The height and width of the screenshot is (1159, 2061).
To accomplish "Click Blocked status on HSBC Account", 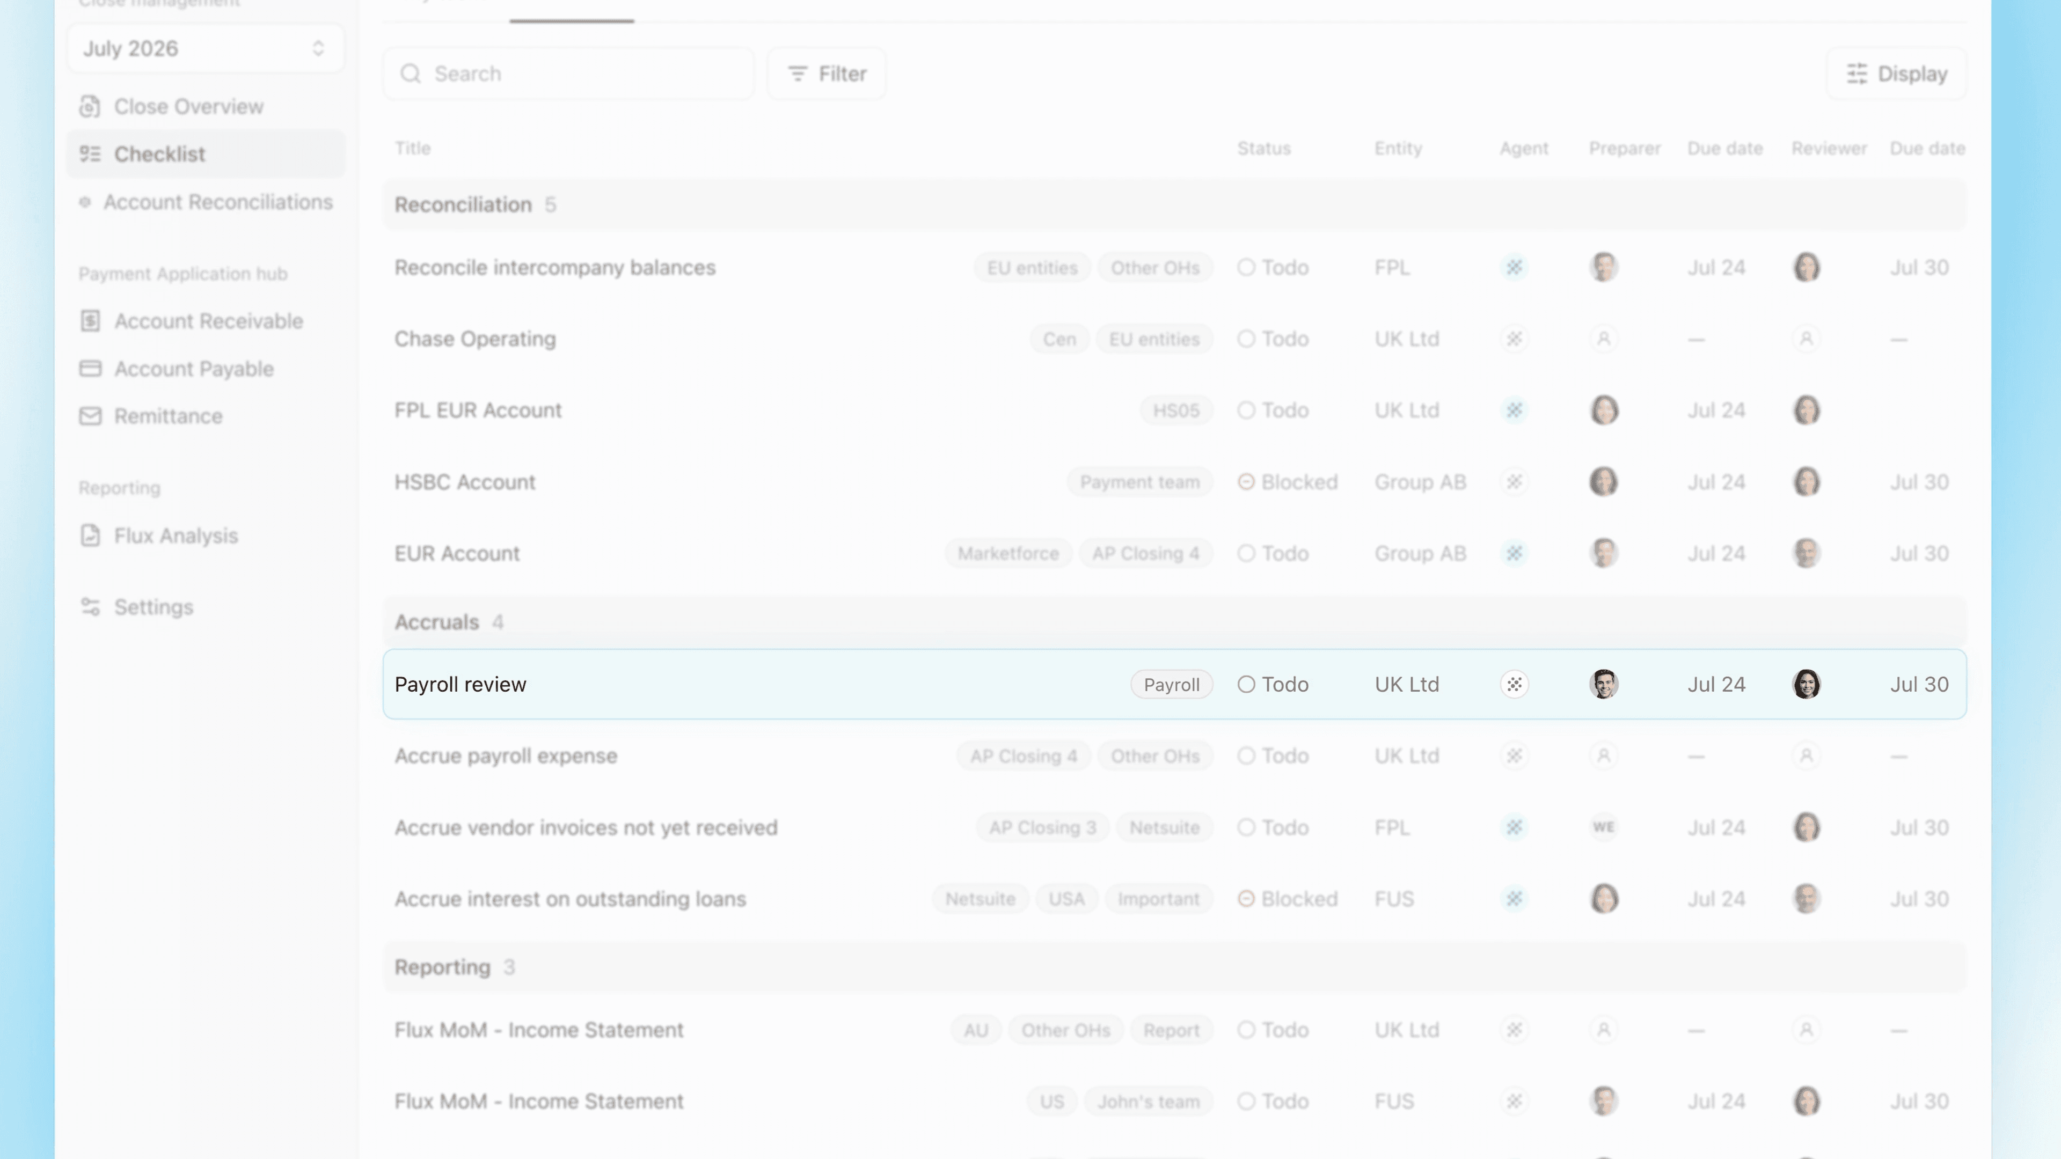I will pyautogui.click(x=1288, y=481).
